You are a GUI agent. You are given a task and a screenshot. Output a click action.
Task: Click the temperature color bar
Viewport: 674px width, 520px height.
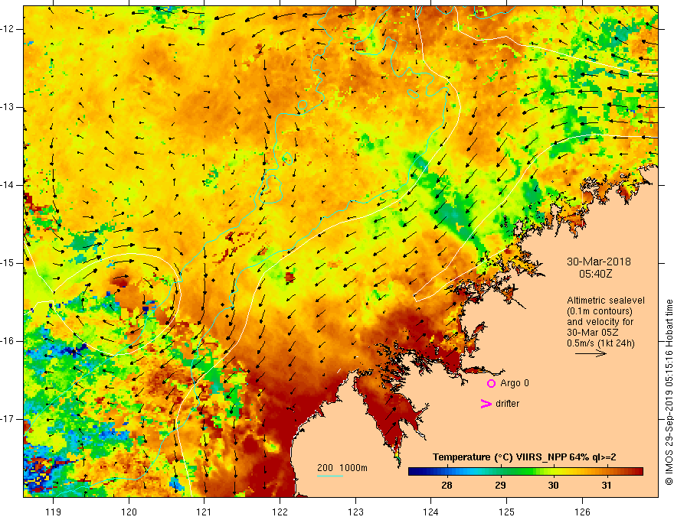[525, 472]
